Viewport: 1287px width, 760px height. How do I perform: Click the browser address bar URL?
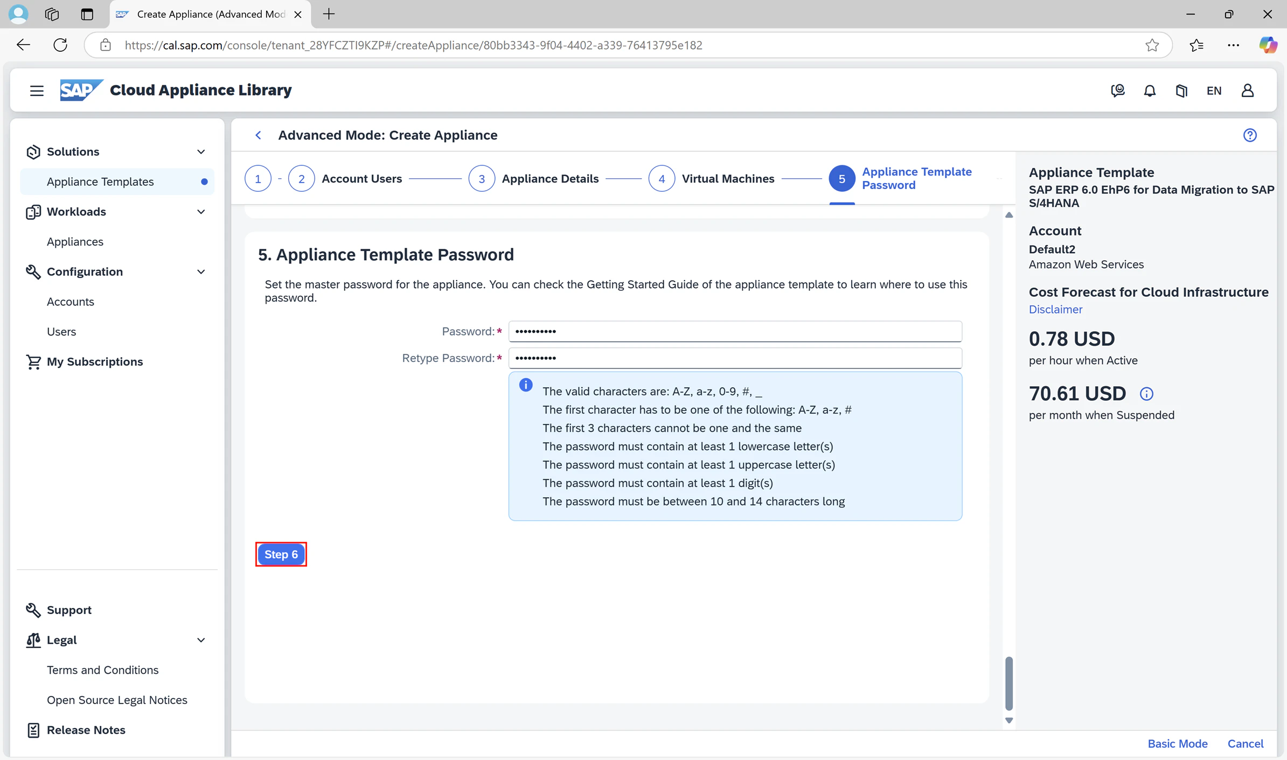point(413,45)
